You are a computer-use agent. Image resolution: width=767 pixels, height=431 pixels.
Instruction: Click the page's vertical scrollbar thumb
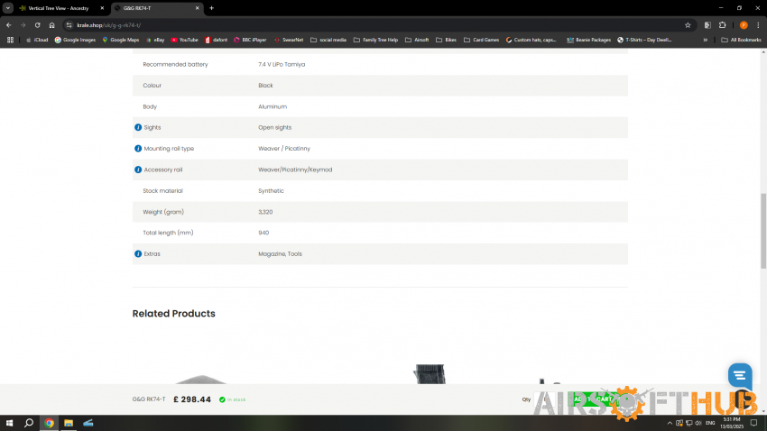point(762,231)
